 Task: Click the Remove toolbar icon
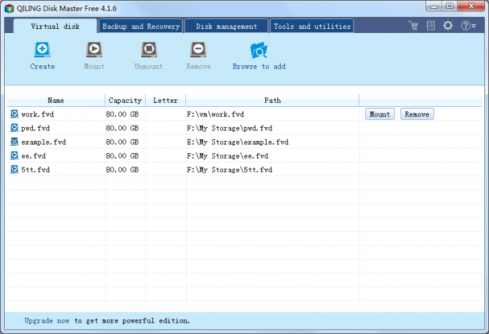(x=198, y=50)
